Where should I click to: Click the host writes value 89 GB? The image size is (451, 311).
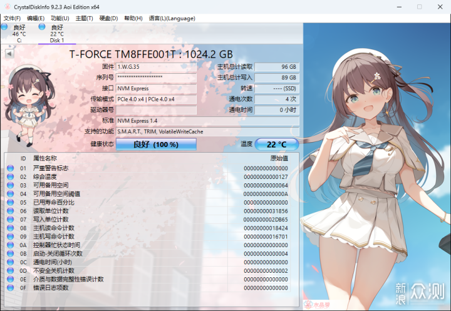(x=277, y=78)
